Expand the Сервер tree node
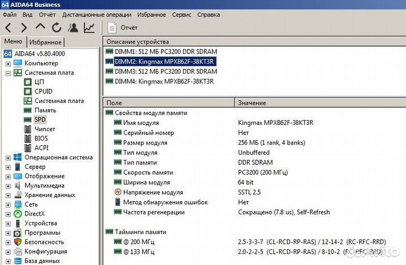Image resolution: width=406 pixels, height=265 pixels. [x=8, y=167]
